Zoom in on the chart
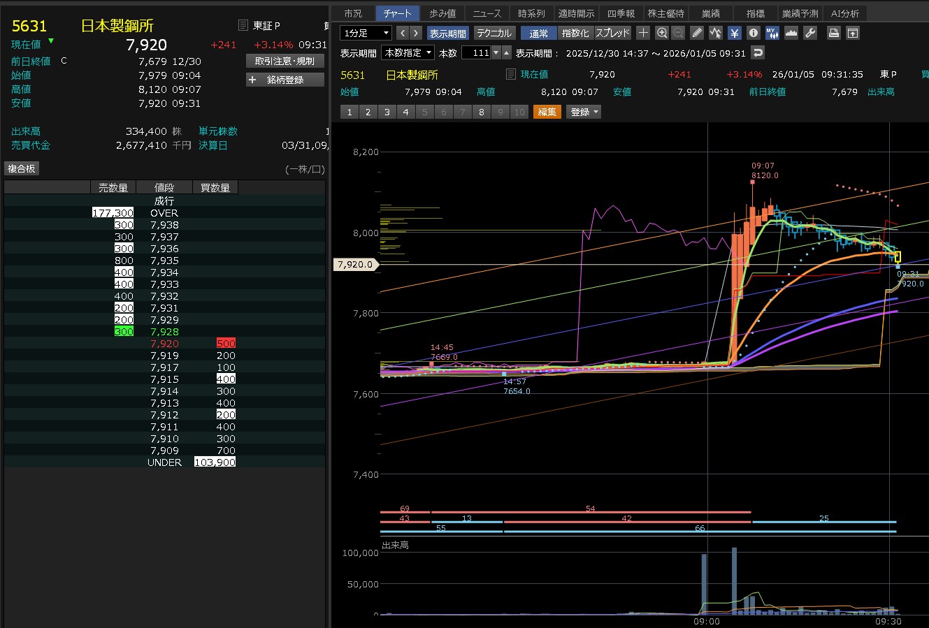929x628 pixels. [x=662, y=33]
